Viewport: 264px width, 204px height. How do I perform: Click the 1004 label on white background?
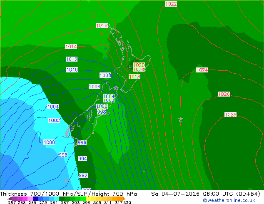click(53, 107)
